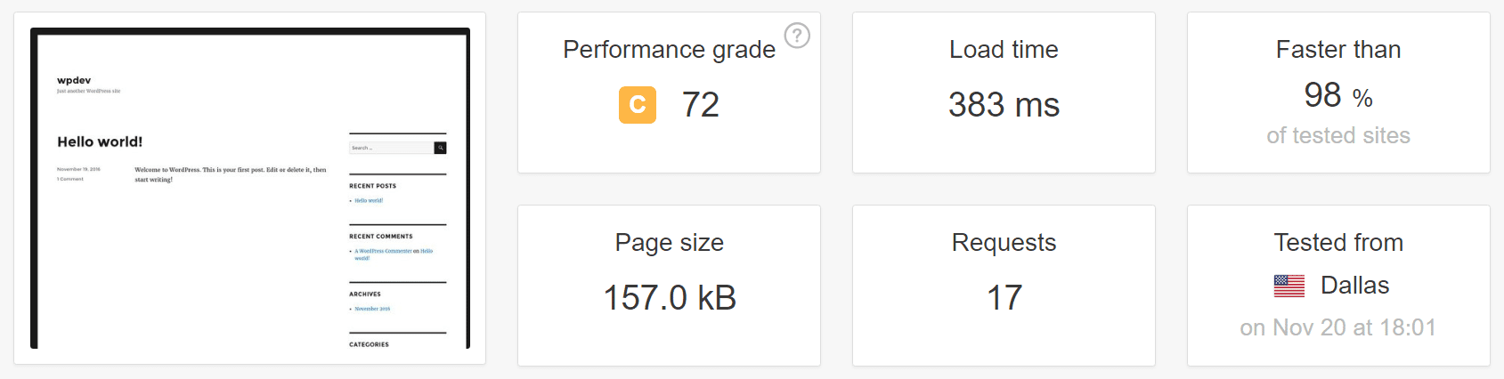1504x379 pixels.
Task: Click the Page size 157.0 kB value
Action: (670, 298)
